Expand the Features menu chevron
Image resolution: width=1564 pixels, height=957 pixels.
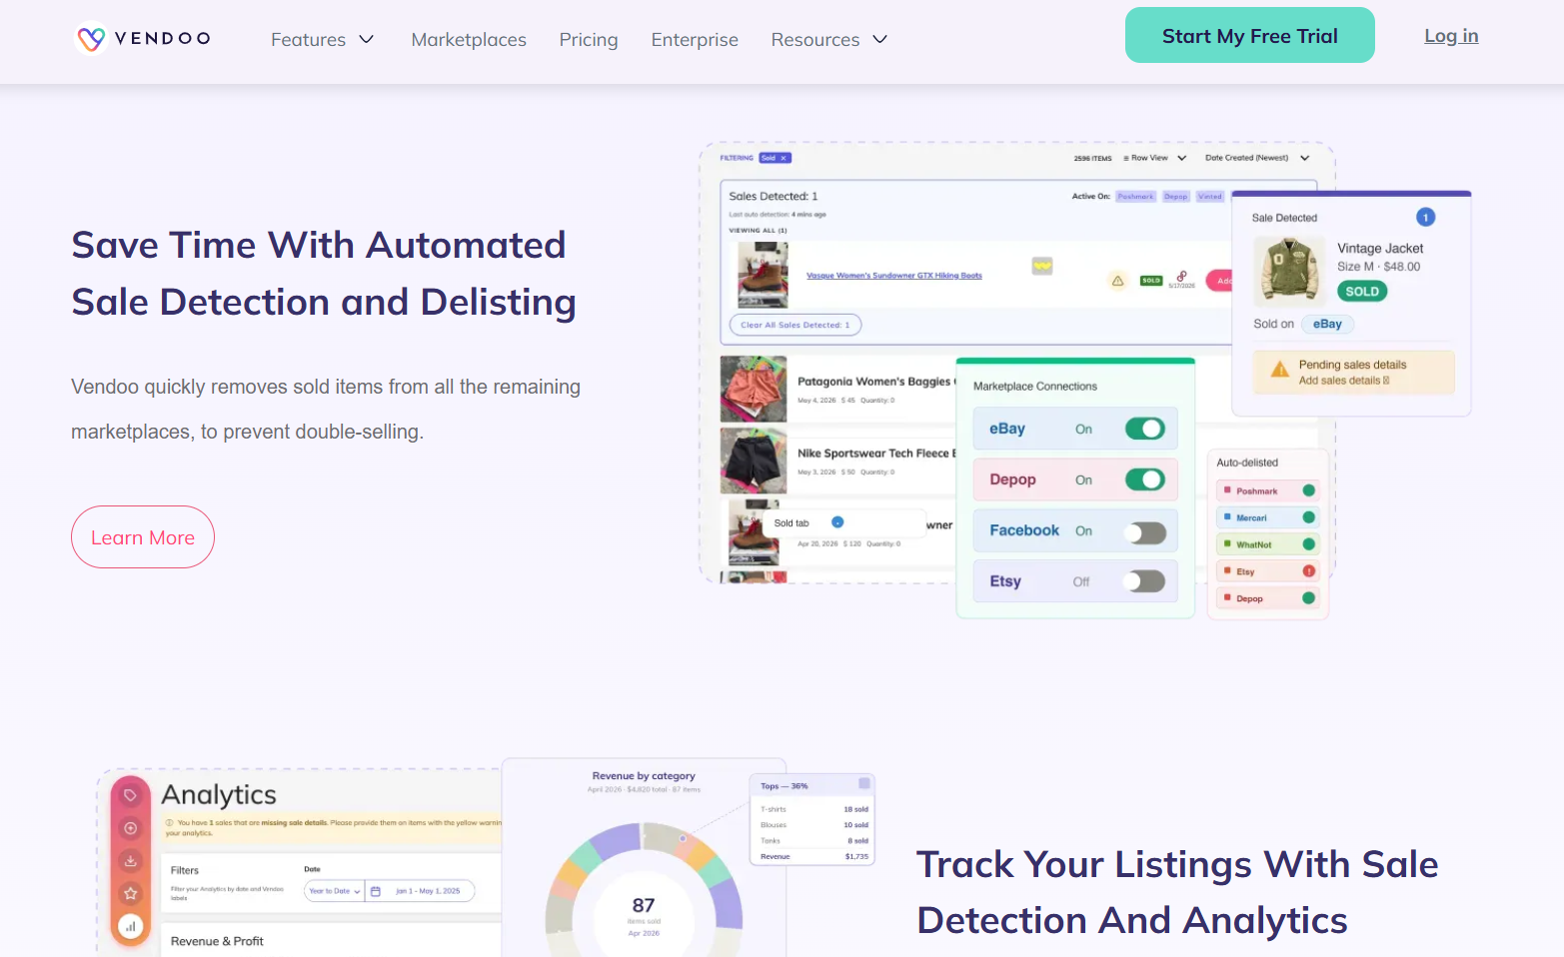(367, 39)
